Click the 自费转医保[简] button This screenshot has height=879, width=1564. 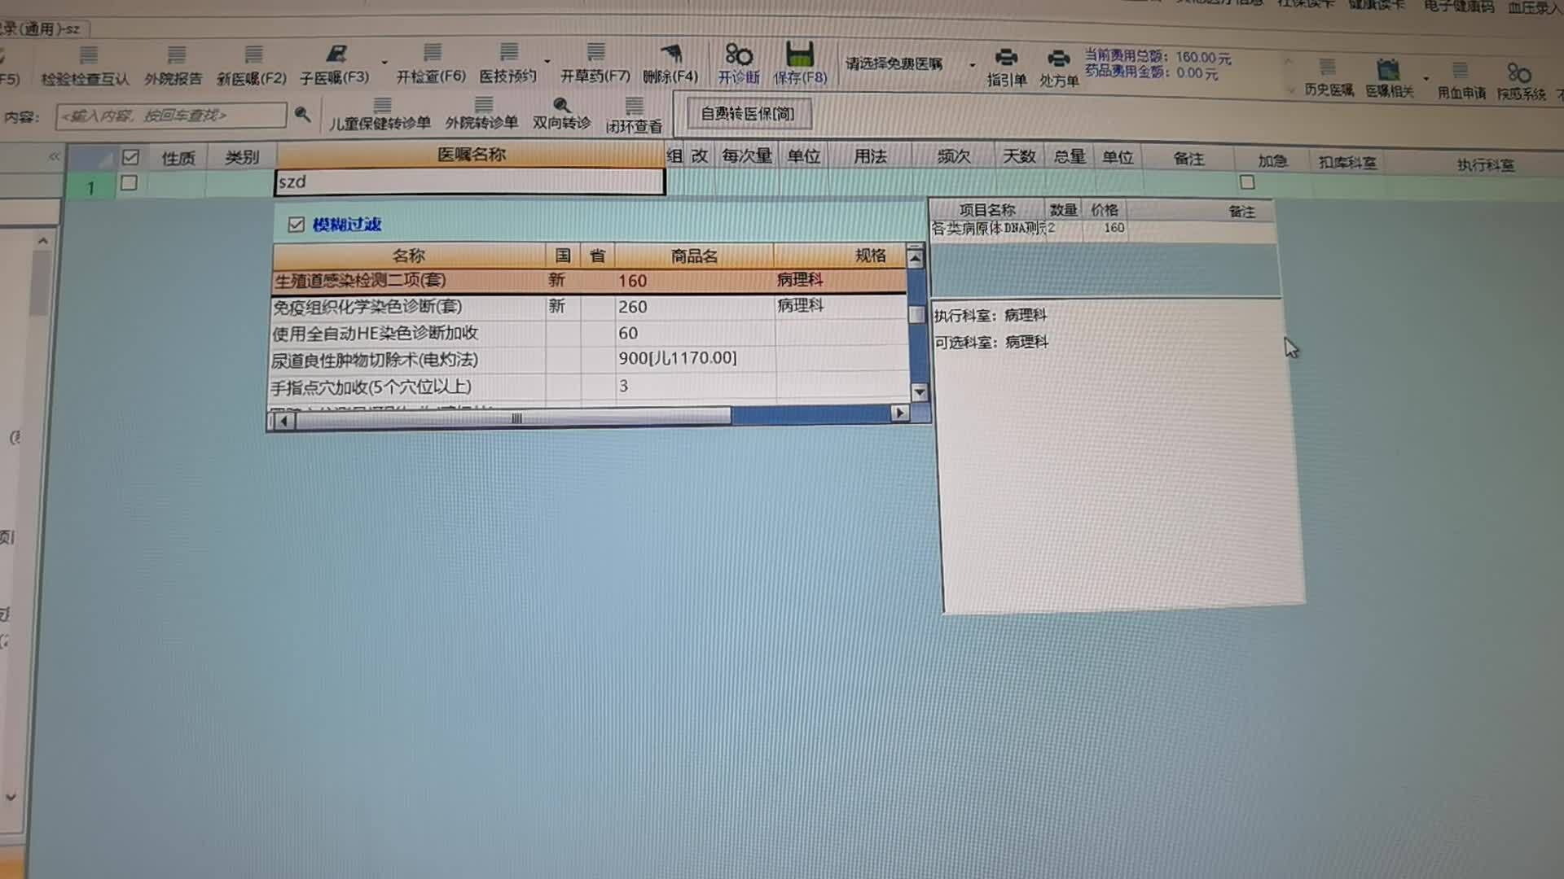[748, 114]
